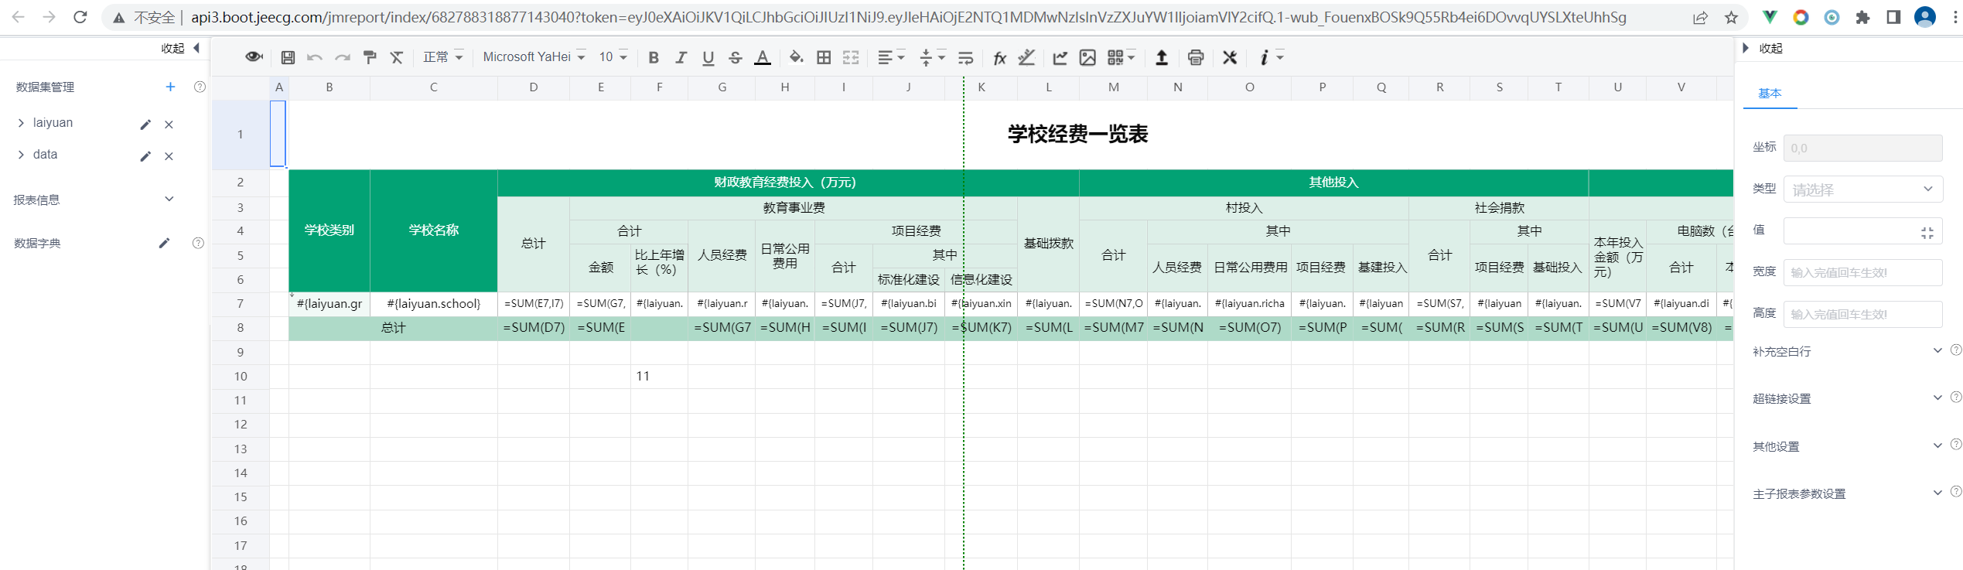Toggle strikethrough formatting

(x=736, y=57)
